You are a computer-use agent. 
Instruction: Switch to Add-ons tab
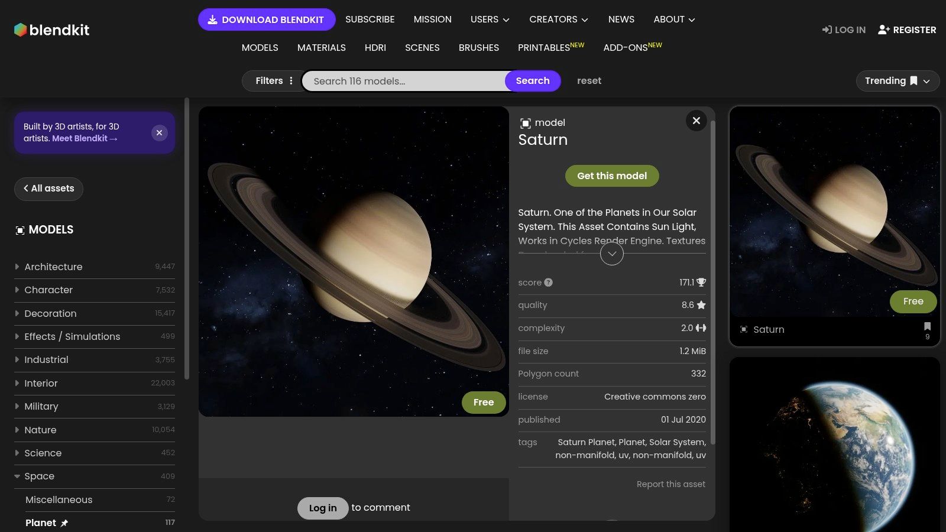[633, 47]
